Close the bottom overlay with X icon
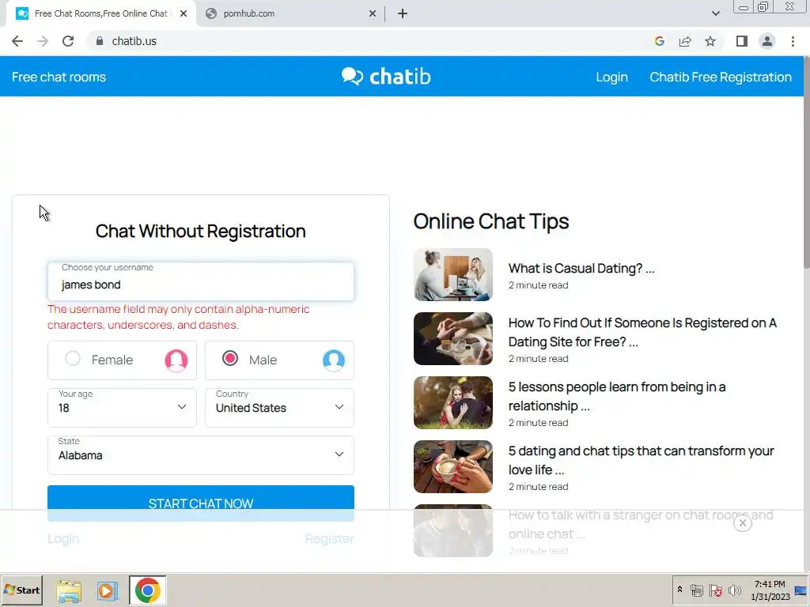Image resolution: width=810 pixels, height=607 pixels. click(x=742, y=523)
